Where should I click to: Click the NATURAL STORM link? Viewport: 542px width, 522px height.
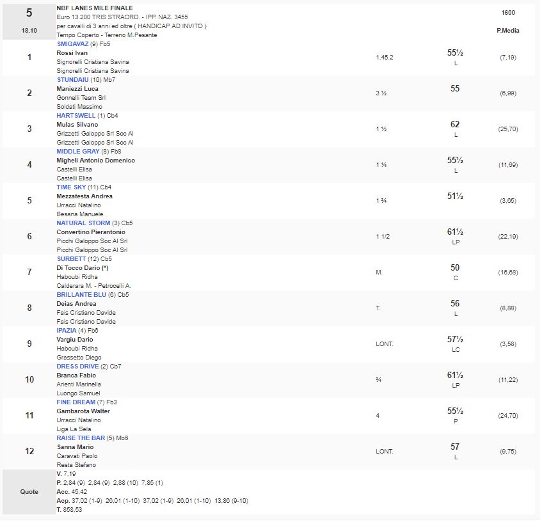[x=83, y=223]
